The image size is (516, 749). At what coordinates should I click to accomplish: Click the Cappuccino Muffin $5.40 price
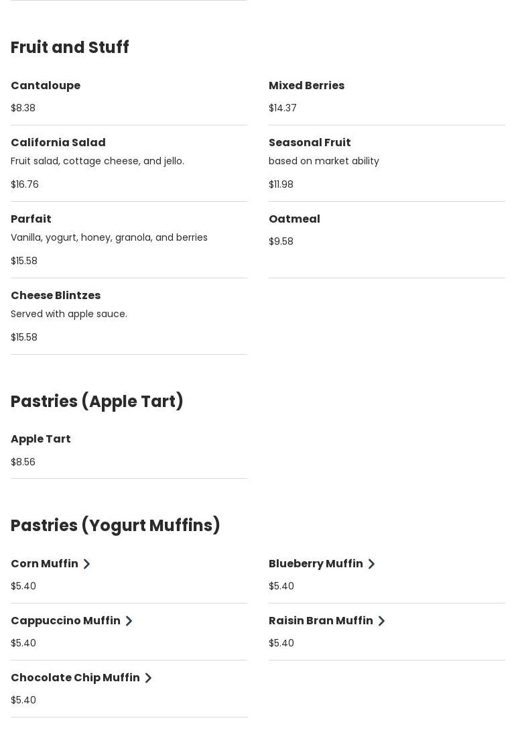[23, 643]
